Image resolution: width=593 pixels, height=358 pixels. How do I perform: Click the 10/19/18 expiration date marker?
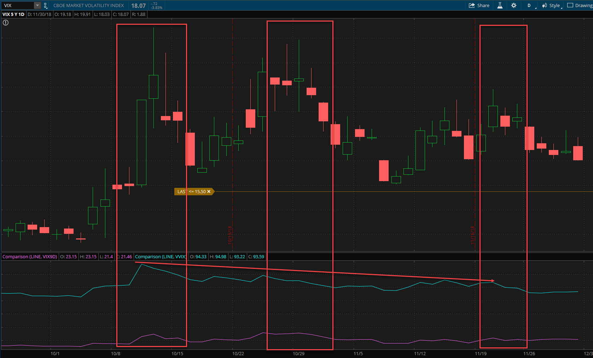(230, 235)
